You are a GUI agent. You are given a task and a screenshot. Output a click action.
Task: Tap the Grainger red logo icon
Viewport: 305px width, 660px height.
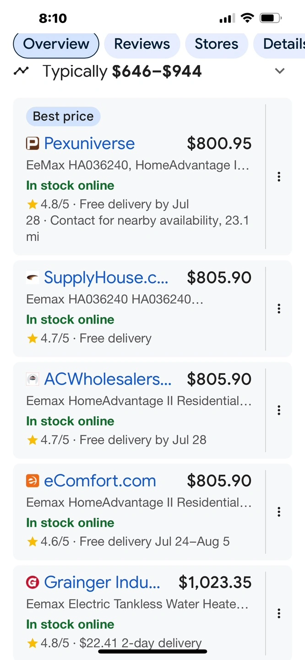33,583
